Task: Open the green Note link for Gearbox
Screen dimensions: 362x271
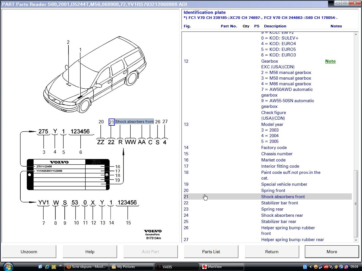Action: click(330, 61)
